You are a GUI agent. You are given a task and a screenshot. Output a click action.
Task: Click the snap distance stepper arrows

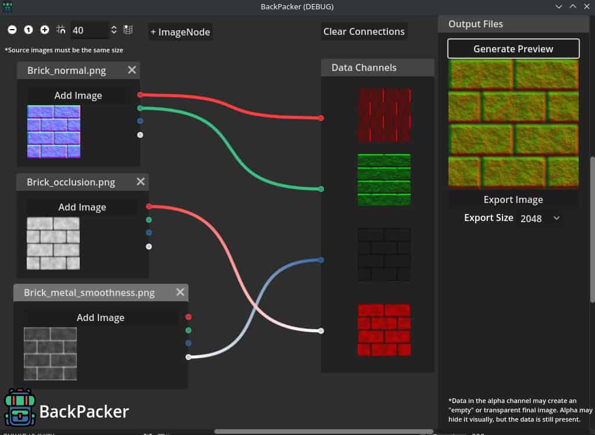(x=114, y=30)
